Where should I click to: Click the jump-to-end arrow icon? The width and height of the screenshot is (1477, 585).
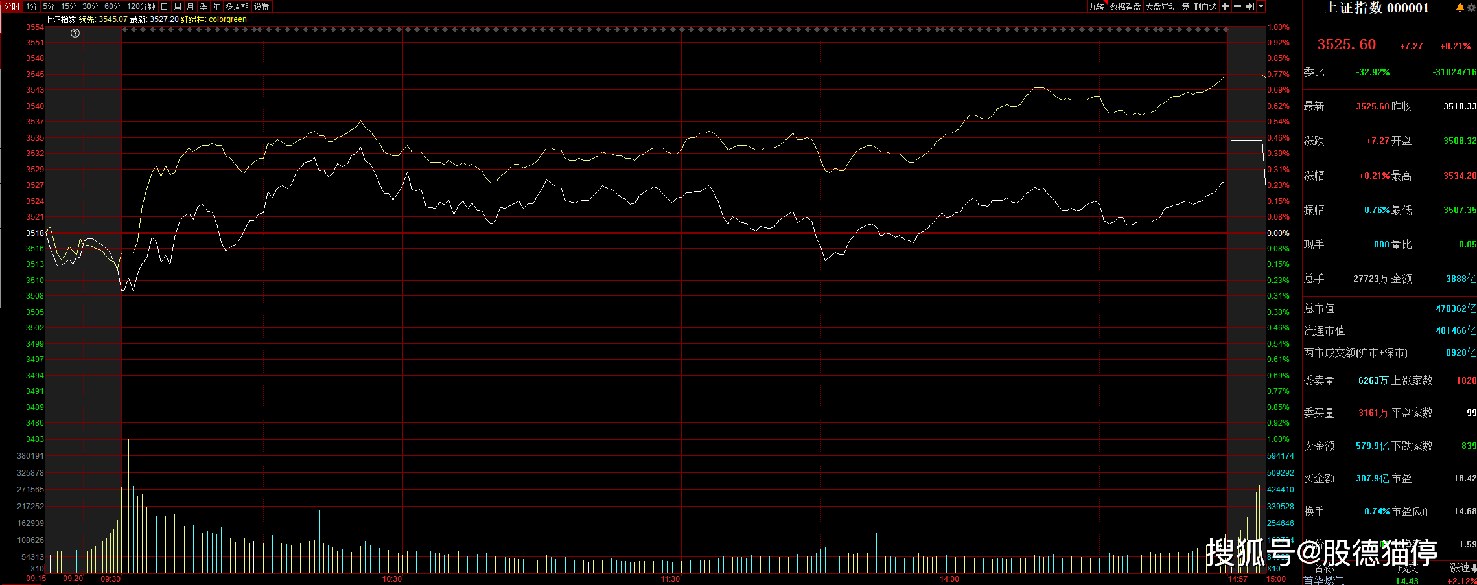point(1250,6)
